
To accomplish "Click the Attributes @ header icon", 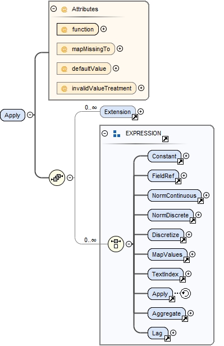I will [x=64, y=9].
